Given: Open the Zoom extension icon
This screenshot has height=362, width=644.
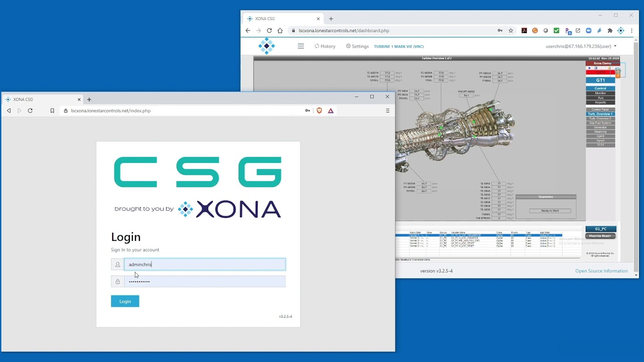Looking at the screenshot, I should 588,31.
